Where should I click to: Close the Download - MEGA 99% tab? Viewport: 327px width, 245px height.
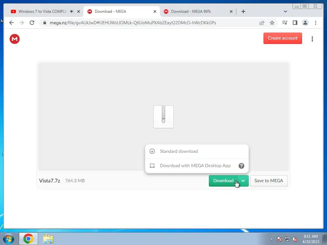point(231,11)
